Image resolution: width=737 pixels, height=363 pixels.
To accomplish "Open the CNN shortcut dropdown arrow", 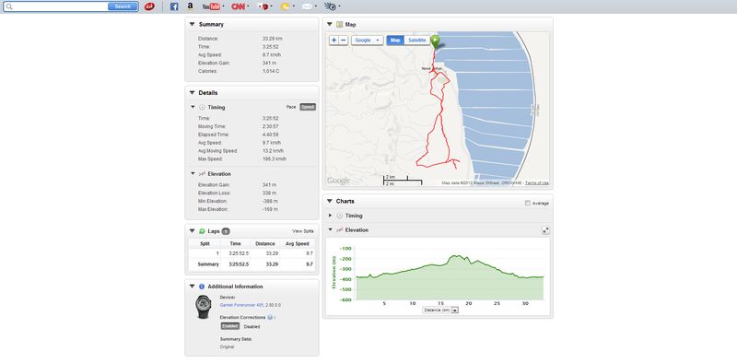I will coord(248,6).
